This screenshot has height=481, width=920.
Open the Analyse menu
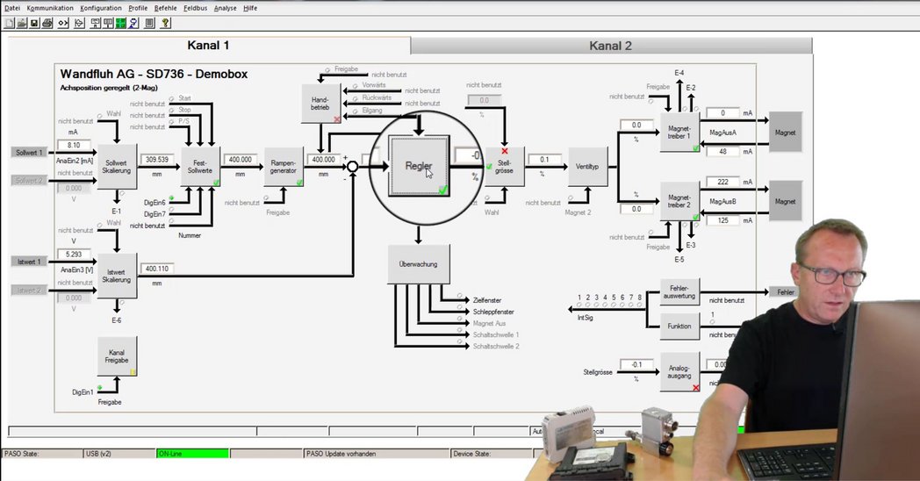[x=226, y=8]
